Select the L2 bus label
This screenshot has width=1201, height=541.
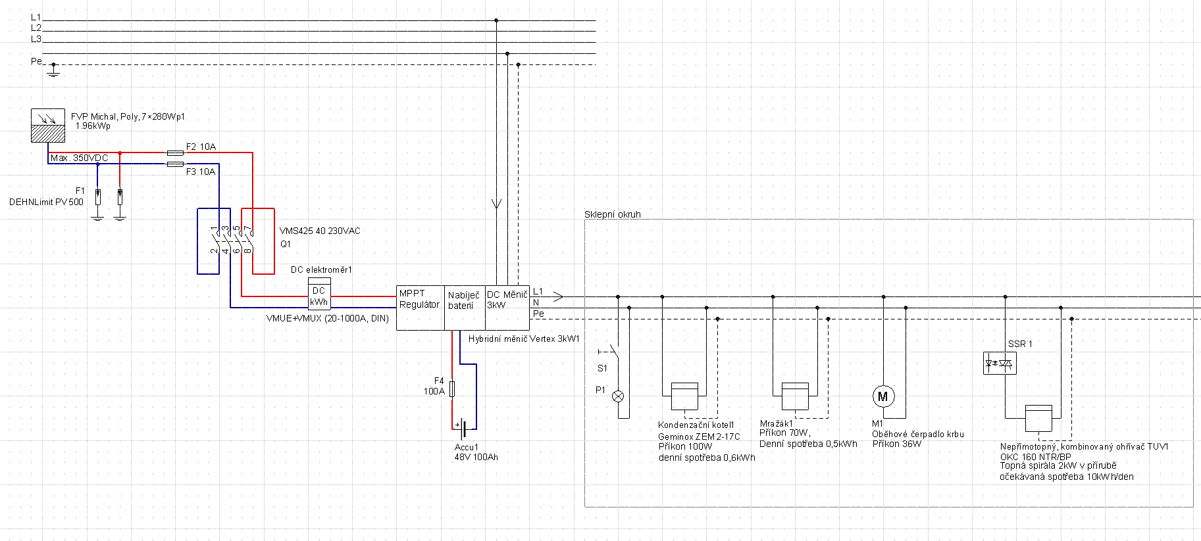pos(36,28)
